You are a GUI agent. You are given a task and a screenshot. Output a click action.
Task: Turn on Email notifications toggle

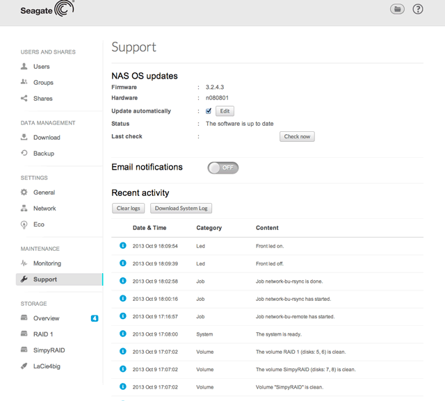point(222,167)
